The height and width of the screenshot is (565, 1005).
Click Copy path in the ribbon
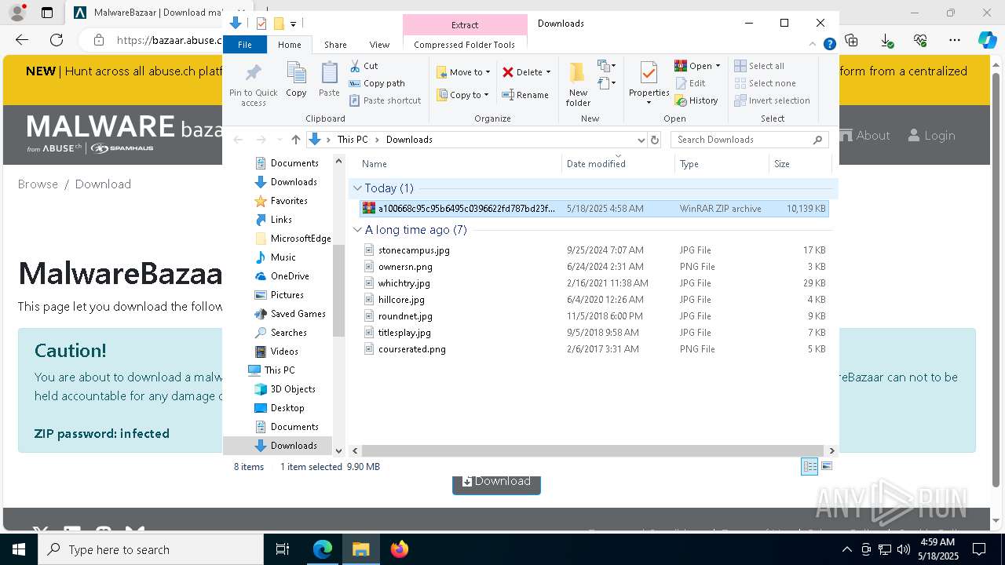point(377,83)
